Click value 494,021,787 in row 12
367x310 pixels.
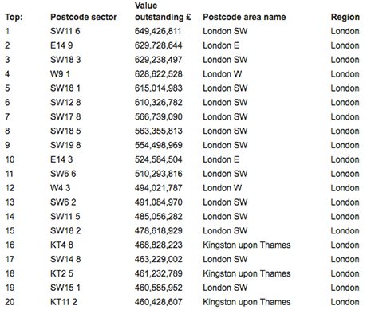click(158, 188)
